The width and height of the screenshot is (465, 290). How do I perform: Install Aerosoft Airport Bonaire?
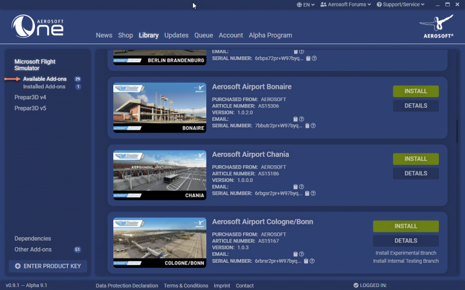416,91
